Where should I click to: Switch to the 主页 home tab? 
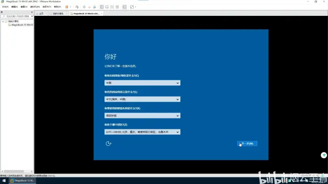tap(40, 13)
